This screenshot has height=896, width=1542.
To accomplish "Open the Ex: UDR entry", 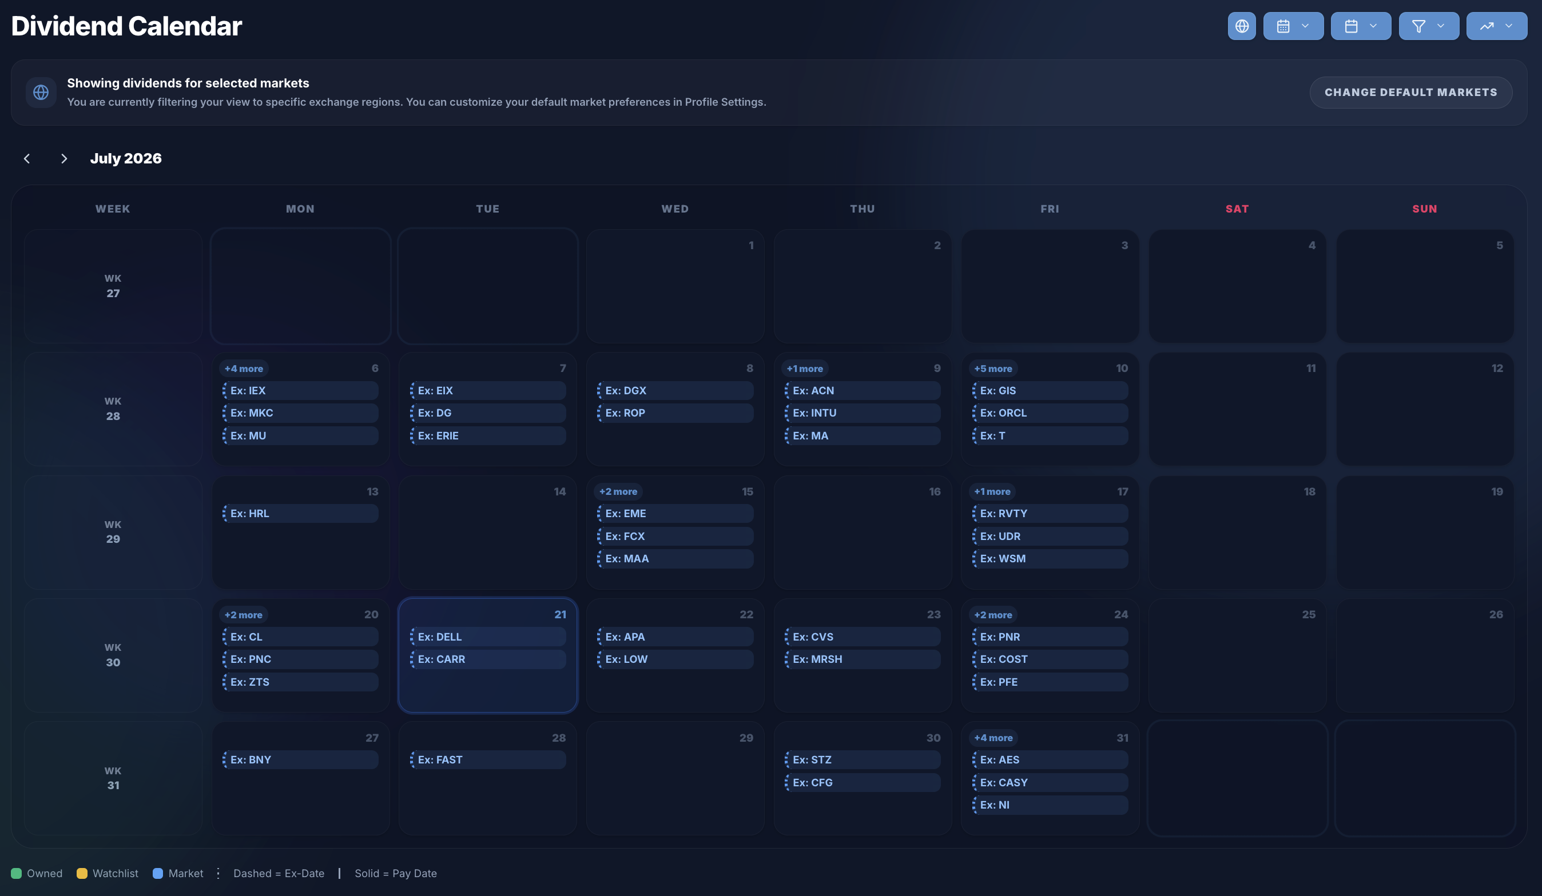I will 1050,536.
